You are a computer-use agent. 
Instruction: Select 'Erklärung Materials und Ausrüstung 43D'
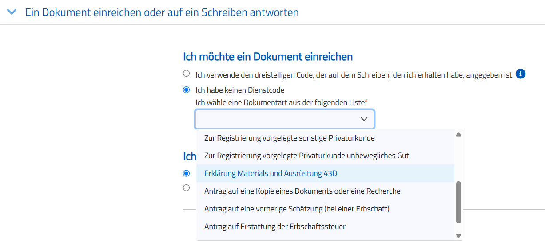click(x=271, y=173)
